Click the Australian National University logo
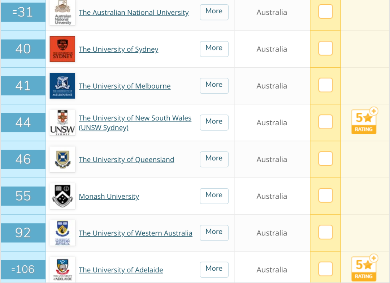Image resolution: width=390 pixels, height=283 pixels. pyautogui.click(x=62, y=12)
